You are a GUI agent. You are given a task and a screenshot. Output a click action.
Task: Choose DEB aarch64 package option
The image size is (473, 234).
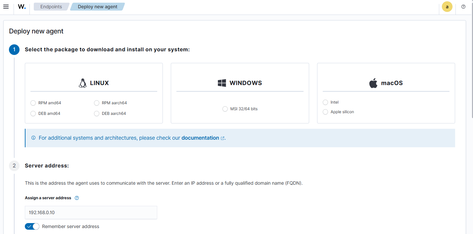coord(97,114)
